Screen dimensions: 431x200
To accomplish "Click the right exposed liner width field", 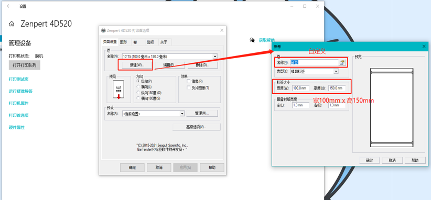I will 337,105.
